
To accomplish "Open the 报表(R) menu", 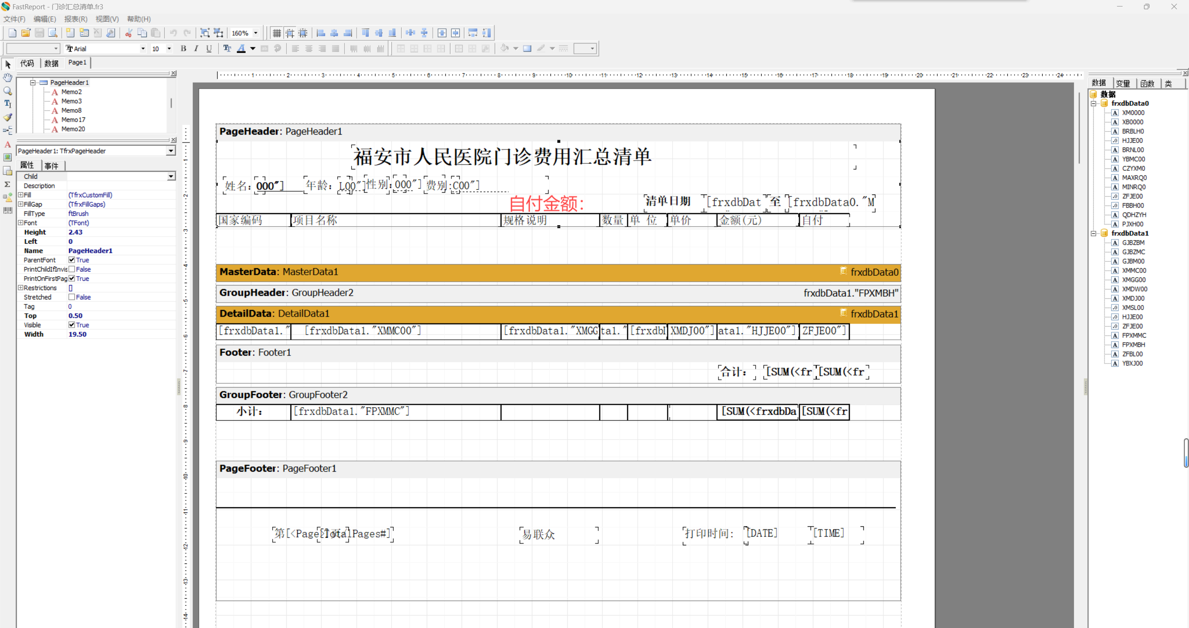I will pos(75,19).
